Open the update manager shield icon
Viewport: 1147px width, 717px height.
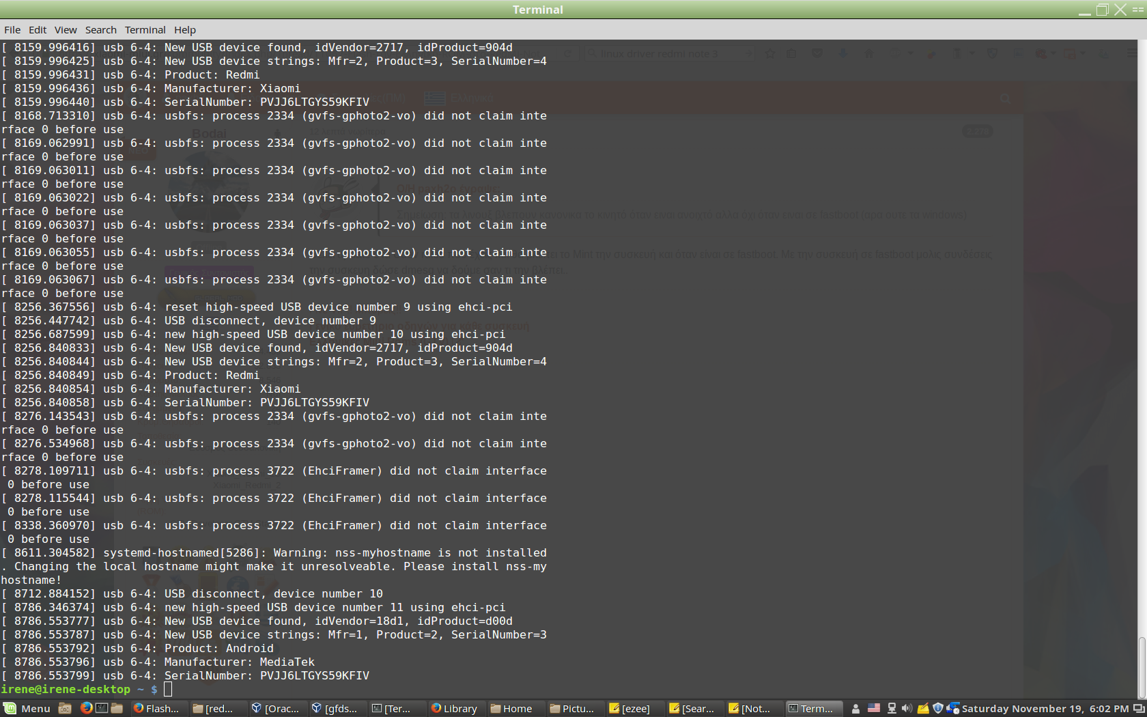click(x=938, y=708)
